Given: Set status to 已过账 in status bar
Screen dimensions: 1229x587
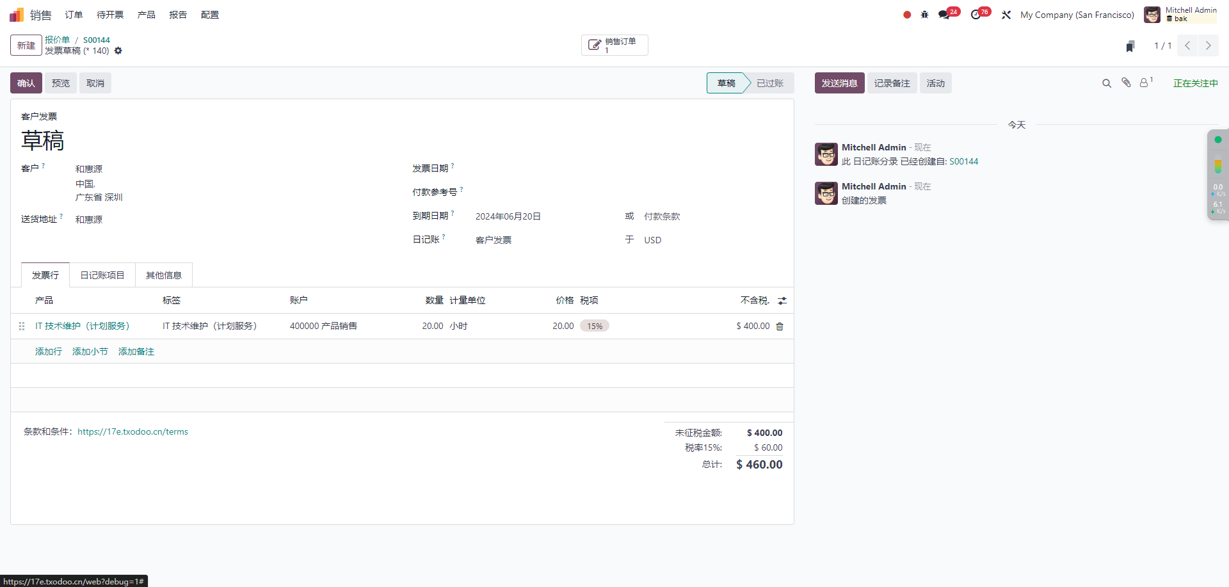Looking at the screenshot, I should 769,83.
